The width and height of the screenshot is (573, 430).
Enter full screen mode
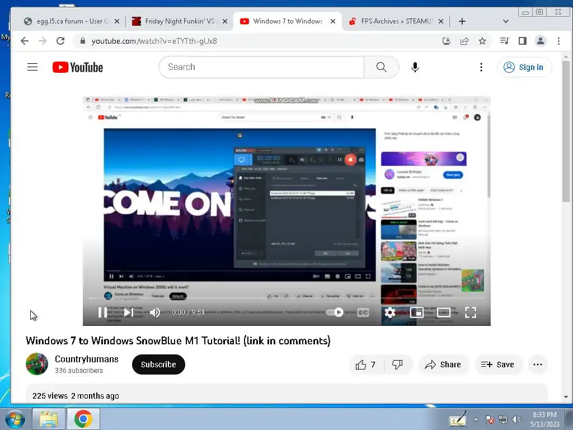click(470, 312)
